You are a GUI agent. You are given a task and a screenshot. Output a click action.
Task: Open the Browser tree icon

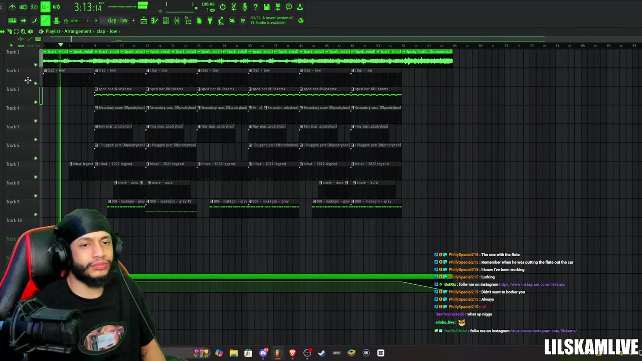coord(188,21)
